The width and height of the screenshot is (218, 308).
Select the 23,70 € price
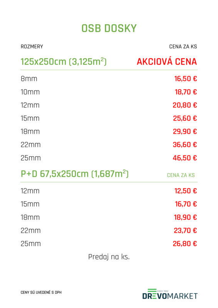185,230
